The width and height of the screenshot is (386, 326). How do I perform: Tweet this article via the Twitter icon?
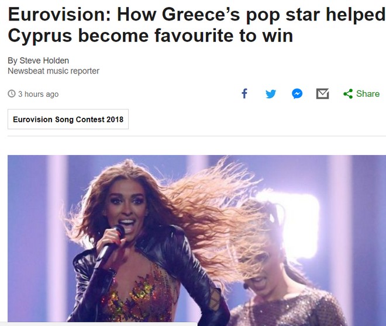pos(271,94)
